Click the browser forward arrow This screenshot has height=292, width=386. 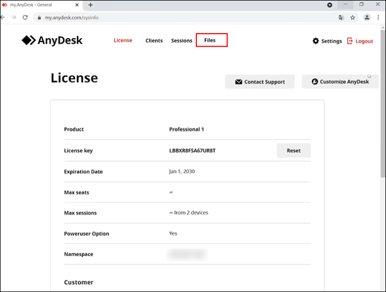click(14, 17)
